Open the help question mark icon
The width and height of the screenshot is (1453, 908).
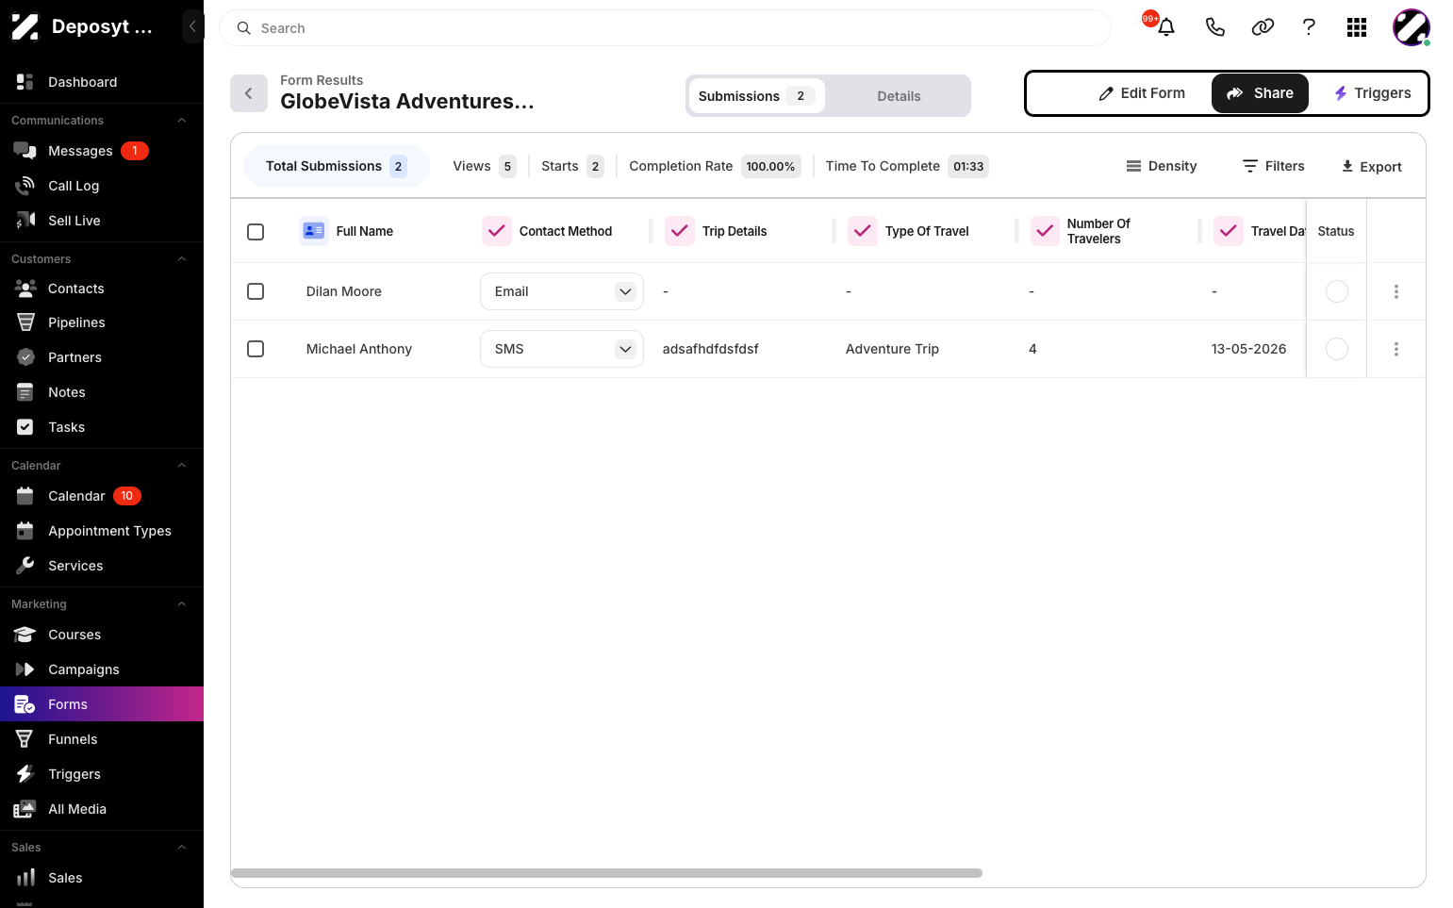tap(1309, 27)
